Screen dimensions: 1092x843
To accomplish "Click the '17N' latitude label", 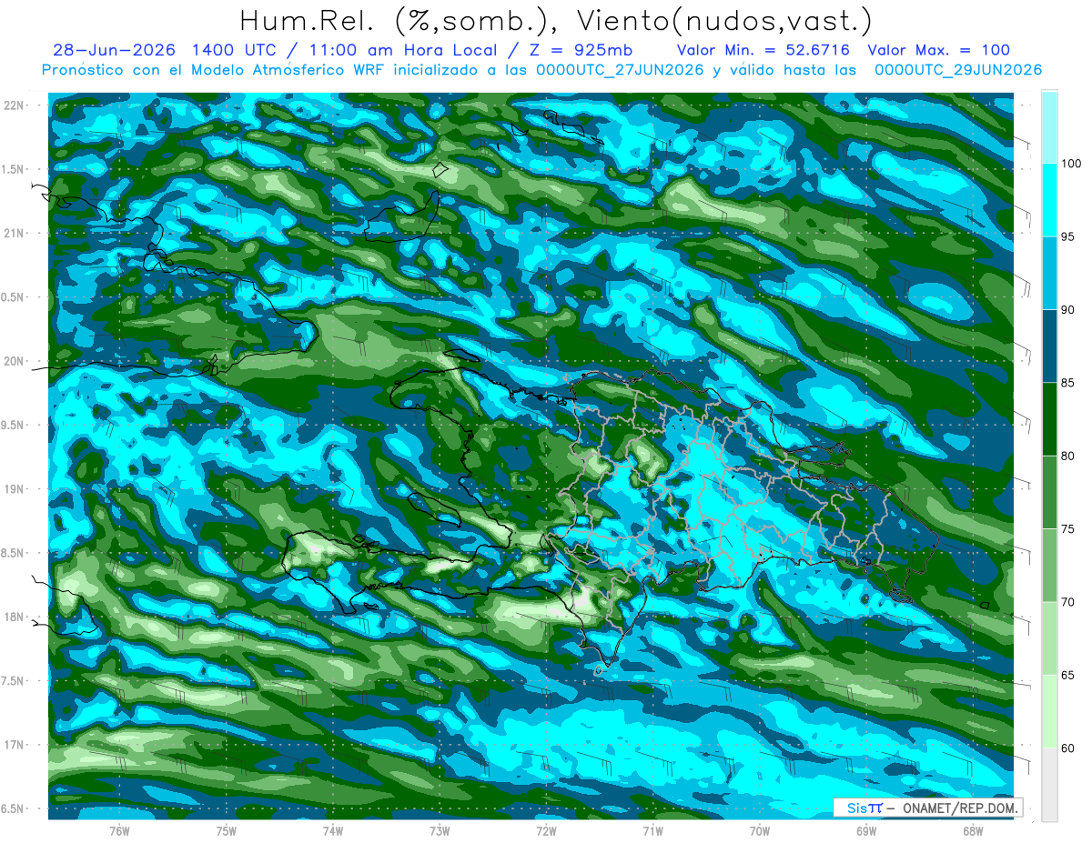I will [x=15, y=745].
